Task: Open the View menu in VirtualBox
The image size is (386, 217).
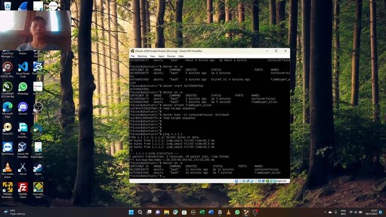Action: [153, 56]
